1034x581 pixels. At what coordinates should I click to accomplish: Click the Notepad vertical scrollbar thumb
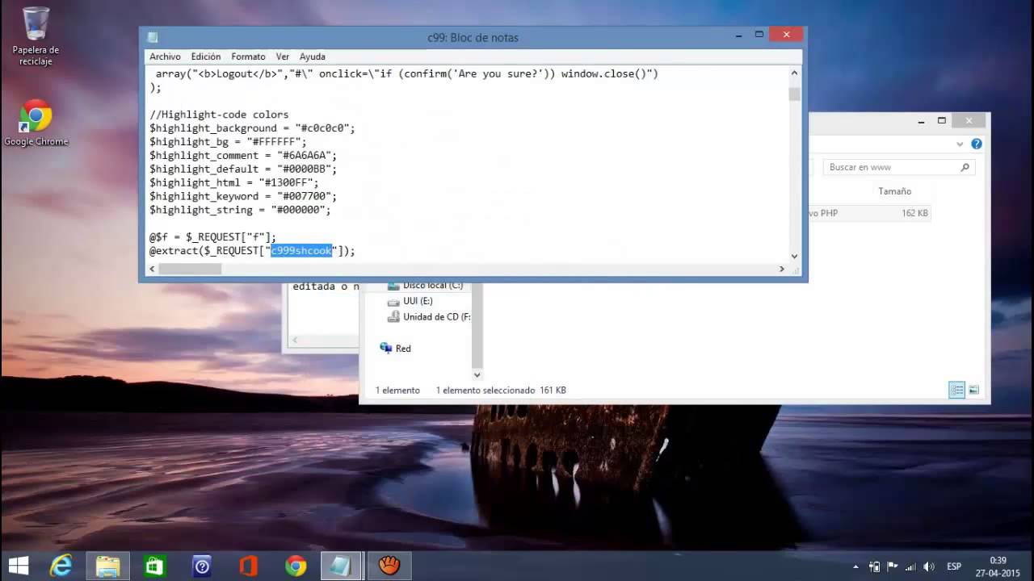coord(794,94)
